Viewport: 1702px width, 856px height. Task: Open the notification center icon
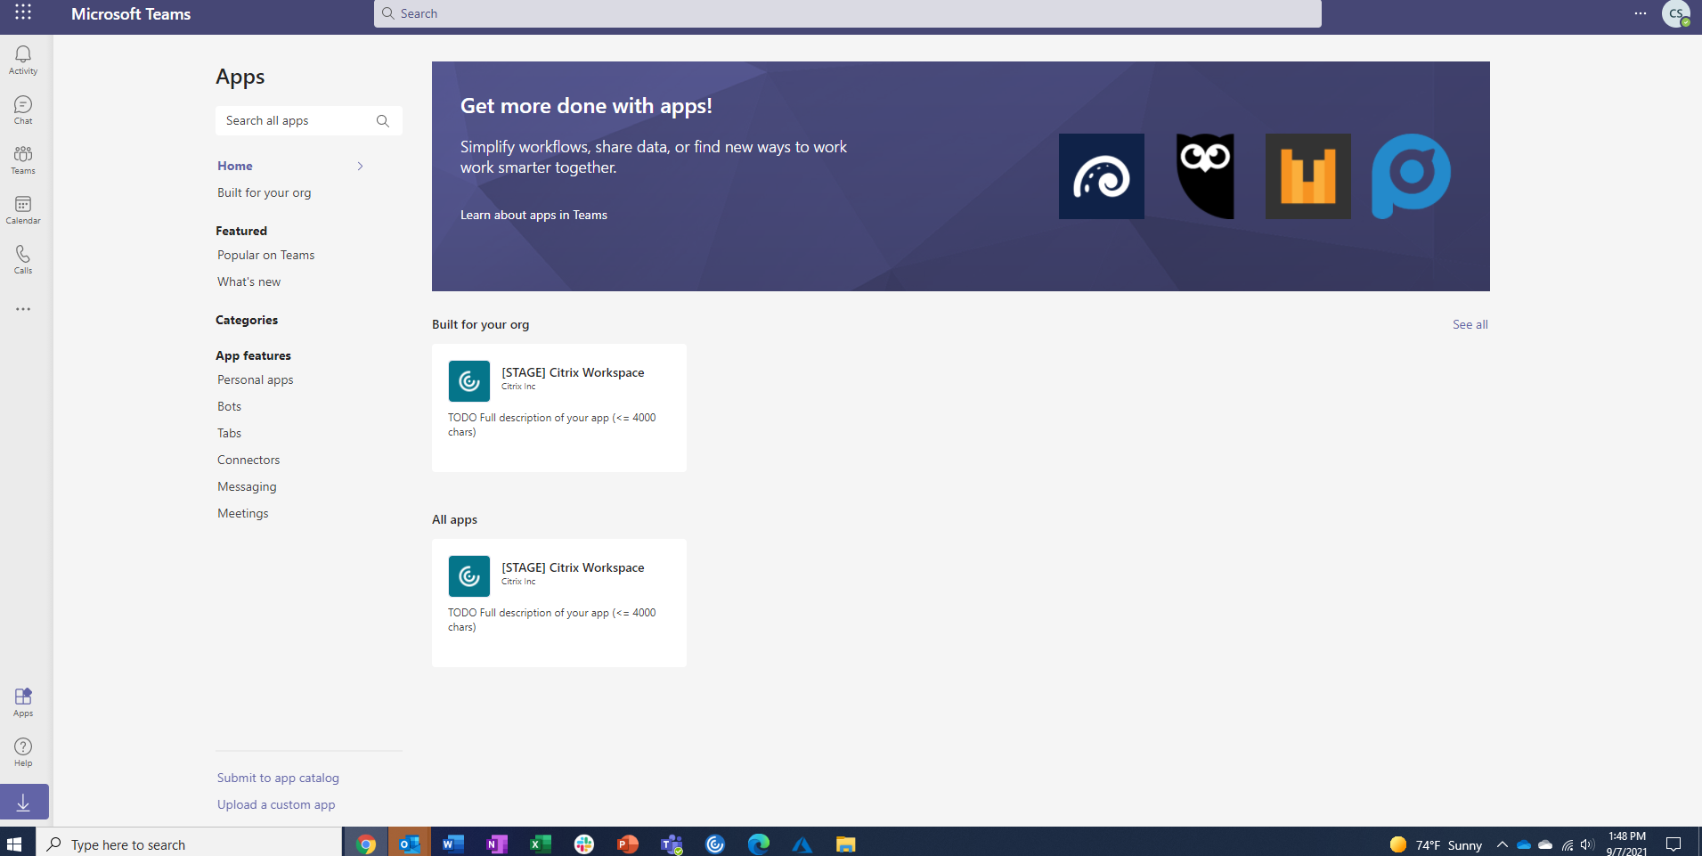click(1673, 844)
